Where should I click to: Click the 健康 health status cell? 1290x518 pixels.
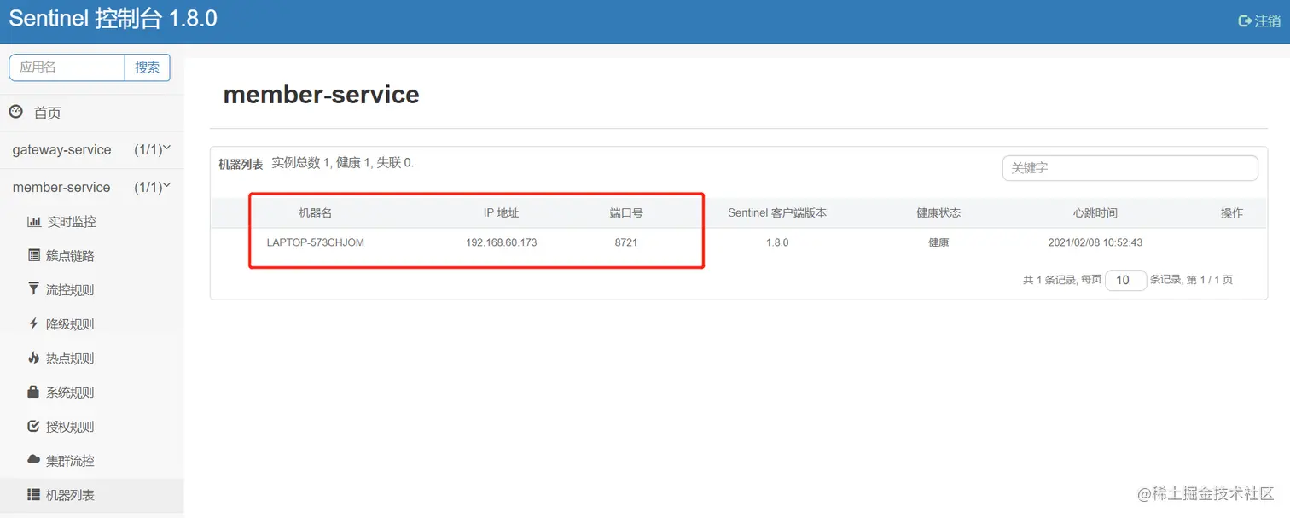point(938,242)
